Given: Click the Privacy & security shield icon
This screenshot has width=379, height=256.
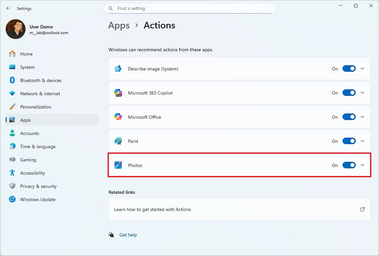Looking at the screenshot, I should pos(12,186).
